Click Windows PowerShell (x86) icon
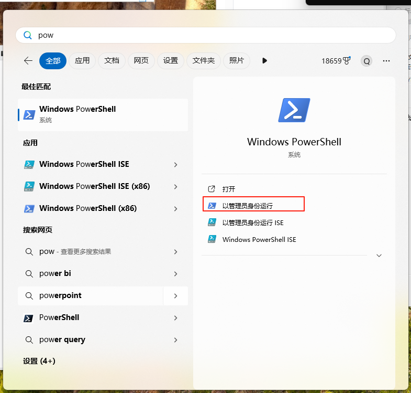 click(29, 209)
